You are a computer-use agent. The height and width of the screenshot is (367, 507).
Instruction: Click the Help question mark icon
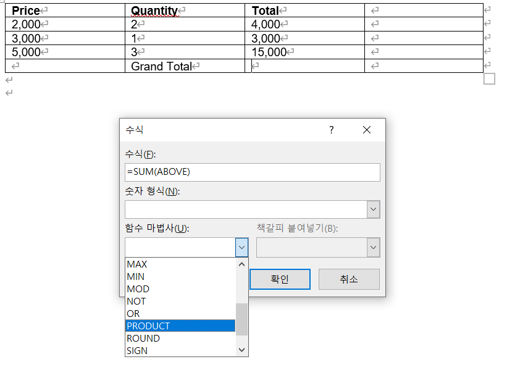click(x=331, y=130)
